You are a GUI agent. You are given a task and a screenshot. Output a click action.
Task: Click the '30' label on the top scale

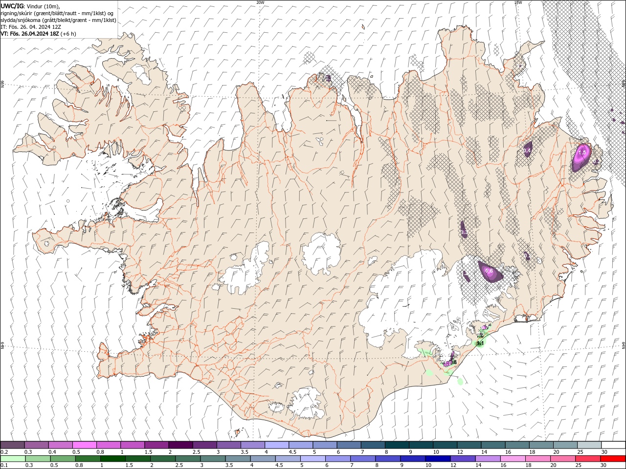(604, 452)
